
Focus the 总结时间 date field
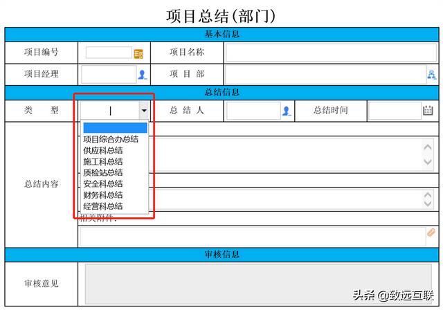395,111
